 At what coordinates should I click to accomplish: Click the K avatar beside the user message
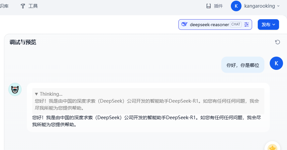(x=276, y=63)
